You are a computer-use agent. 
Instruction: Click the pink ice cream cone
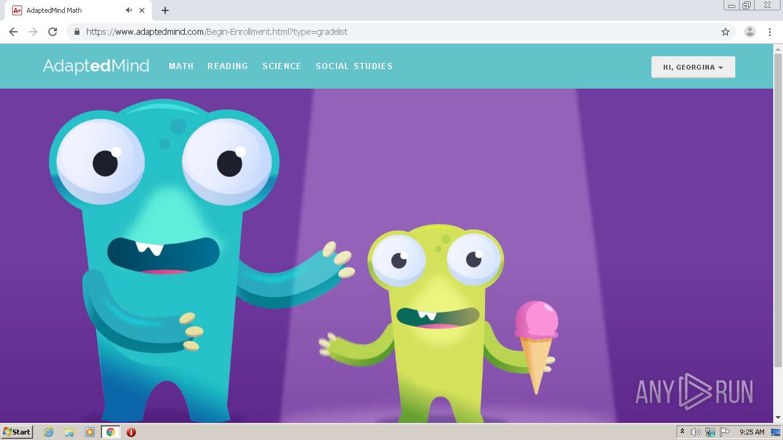pyautogui.click(x=536, y=346)
